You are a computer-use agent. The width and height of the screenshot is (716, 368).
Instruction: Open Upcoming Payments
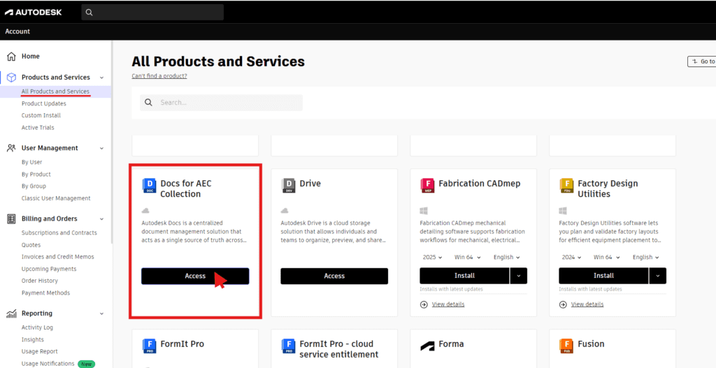point(49,269)
